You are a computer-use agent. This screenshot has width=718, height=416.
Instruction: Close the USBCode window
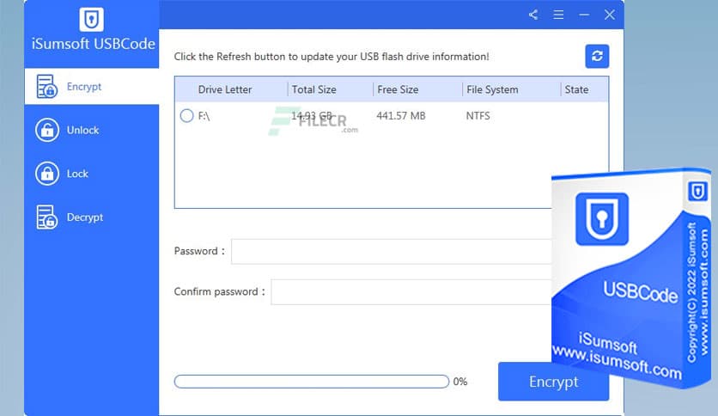pos(610,15)
